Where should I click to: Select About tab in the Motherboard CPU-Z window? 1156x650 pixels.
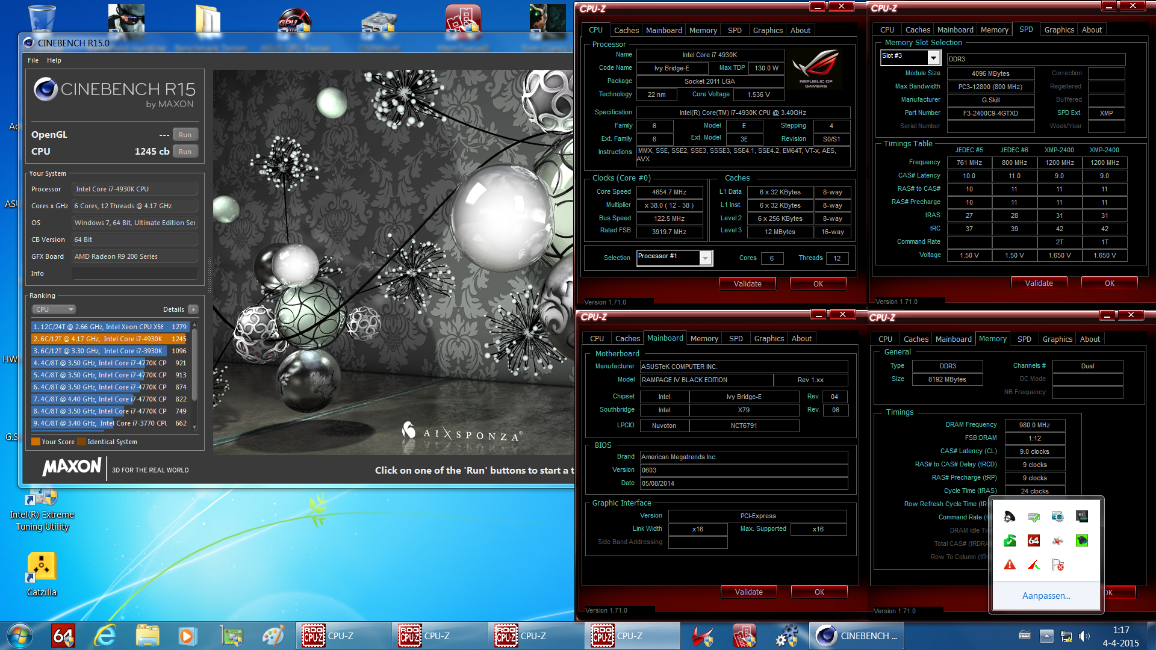(x=801, y=338)
